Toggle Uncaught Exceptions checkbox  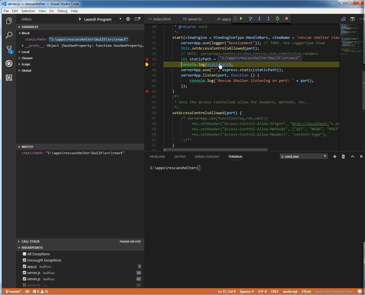(24, 260)
